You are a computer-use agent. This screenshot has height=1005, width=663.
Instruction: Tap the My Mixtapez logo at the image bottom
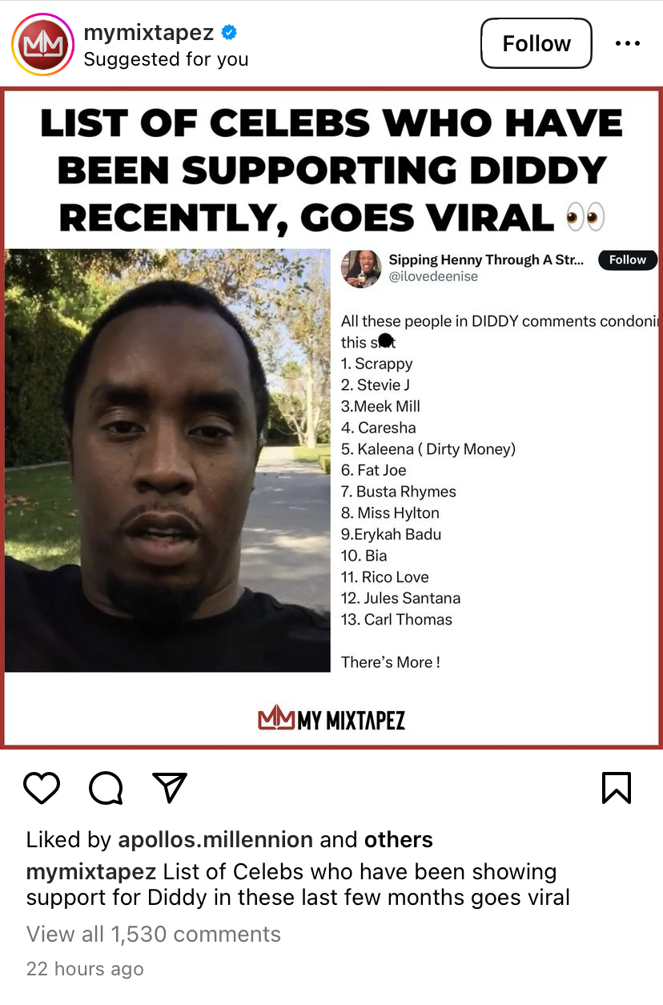[x=331, y=718]
